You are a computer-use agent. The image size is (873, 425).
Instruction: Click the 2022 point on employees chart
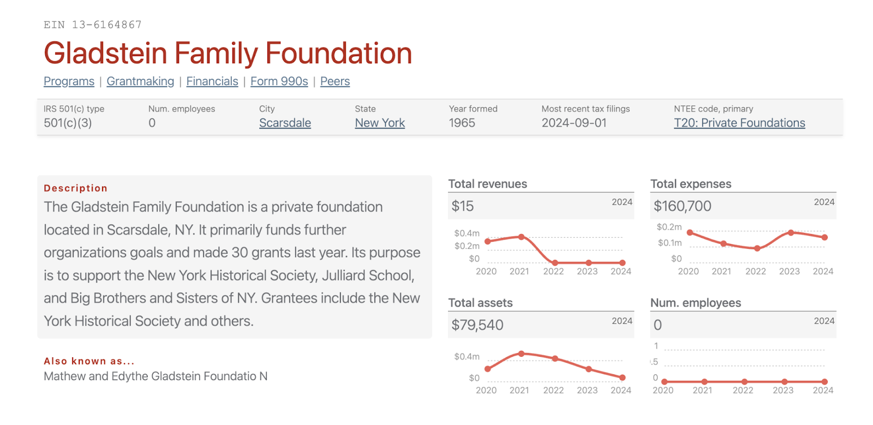coord(744,382)
